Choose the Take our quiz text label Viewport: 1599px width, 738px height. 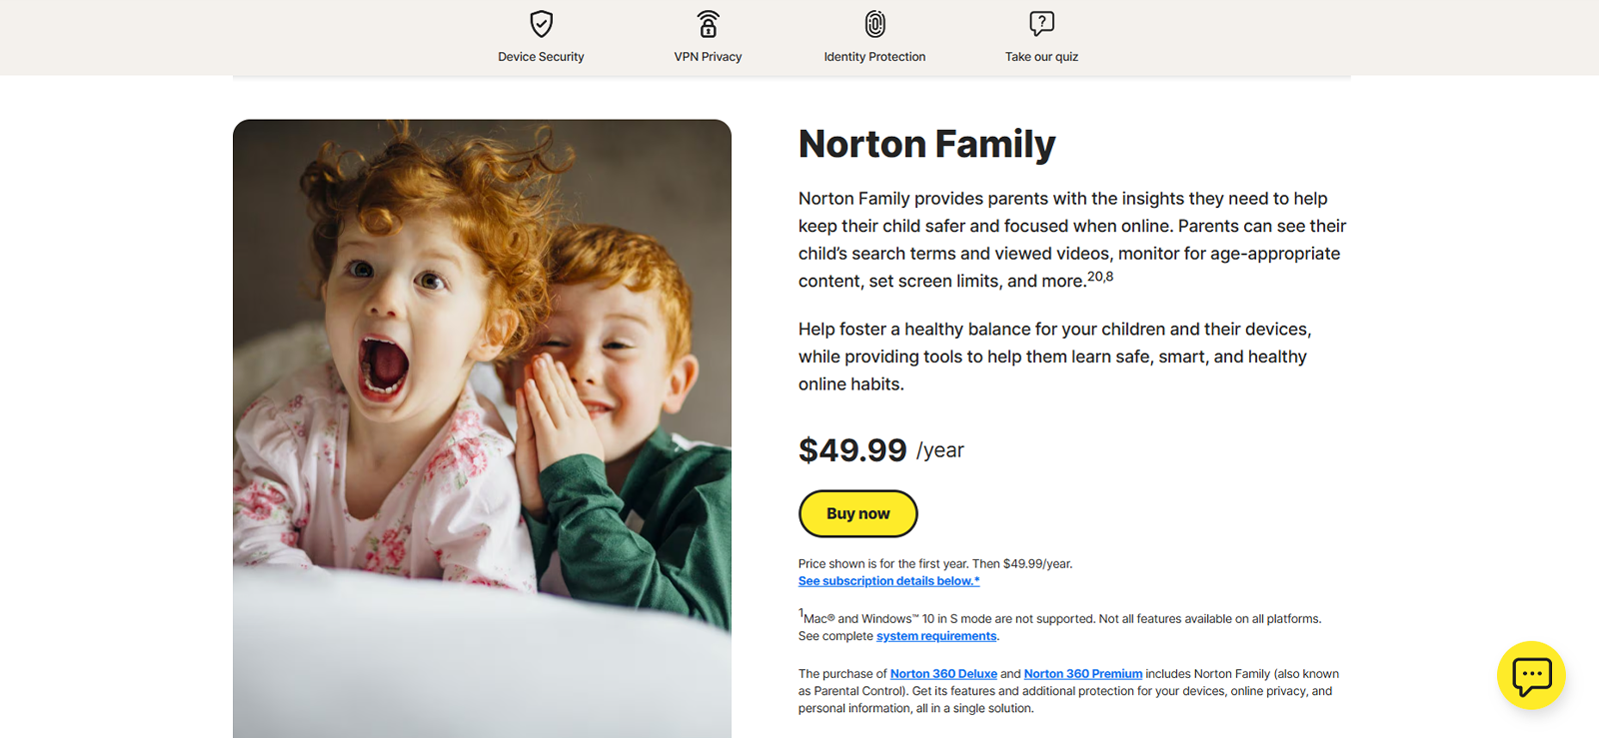coord(1041,57)
